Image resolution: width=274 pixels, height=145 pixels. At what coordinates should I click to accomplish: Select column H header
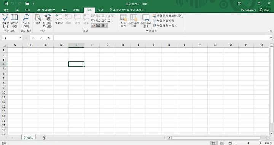[x=123, y=45]
